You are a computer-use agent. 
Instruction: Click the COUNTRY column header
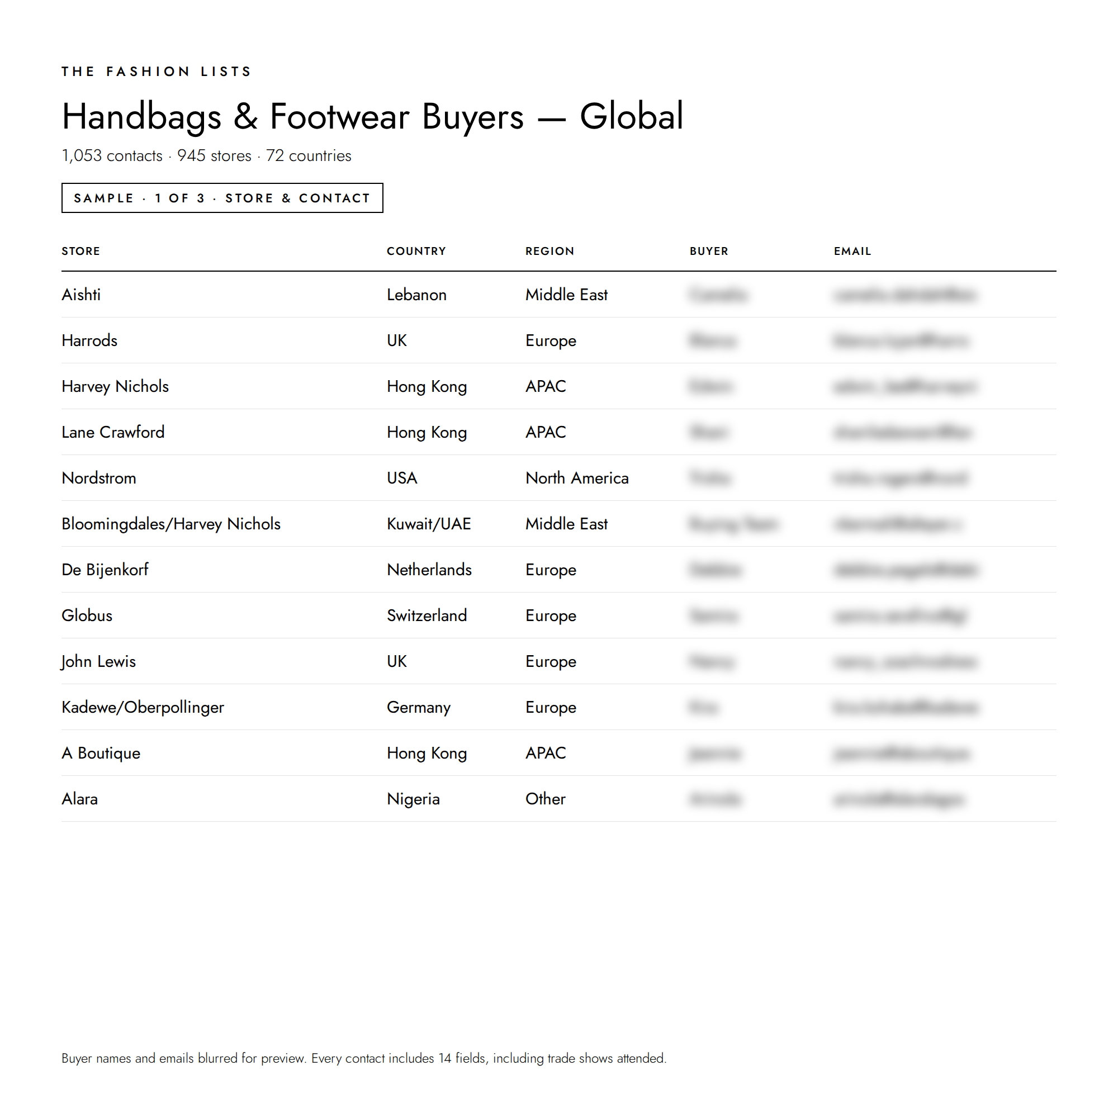(x=416, y=251)
